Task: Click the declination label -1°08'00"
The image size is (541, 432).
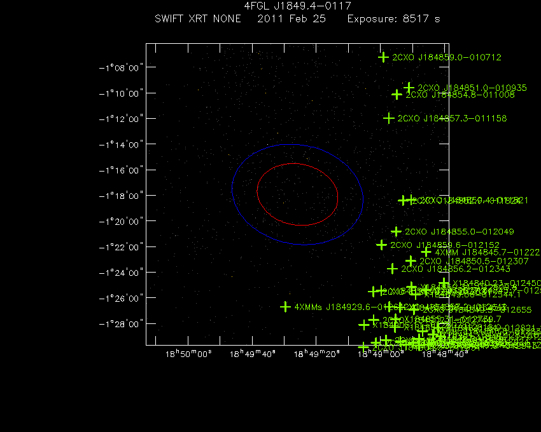Action: (x=121, y=67)
